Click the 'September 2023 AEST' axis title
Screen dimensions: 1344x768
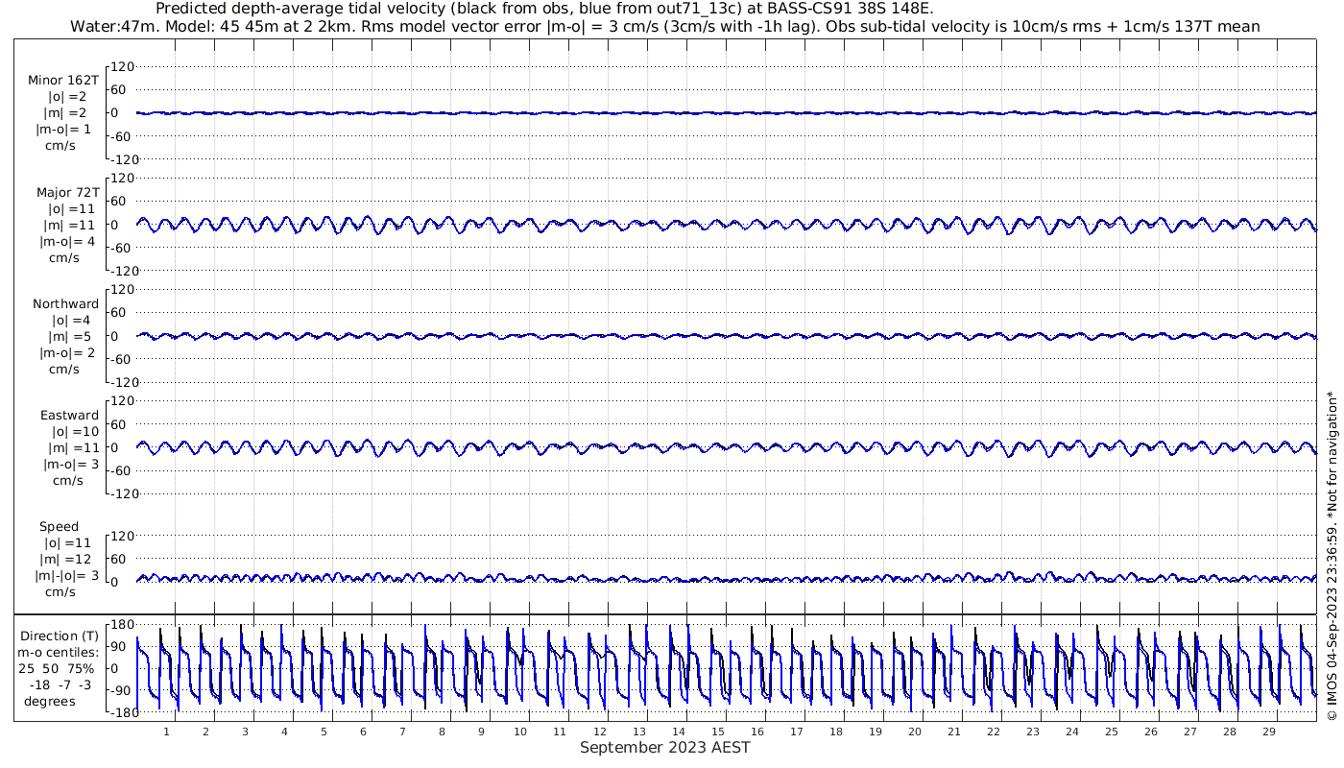(x=664, y=748)
